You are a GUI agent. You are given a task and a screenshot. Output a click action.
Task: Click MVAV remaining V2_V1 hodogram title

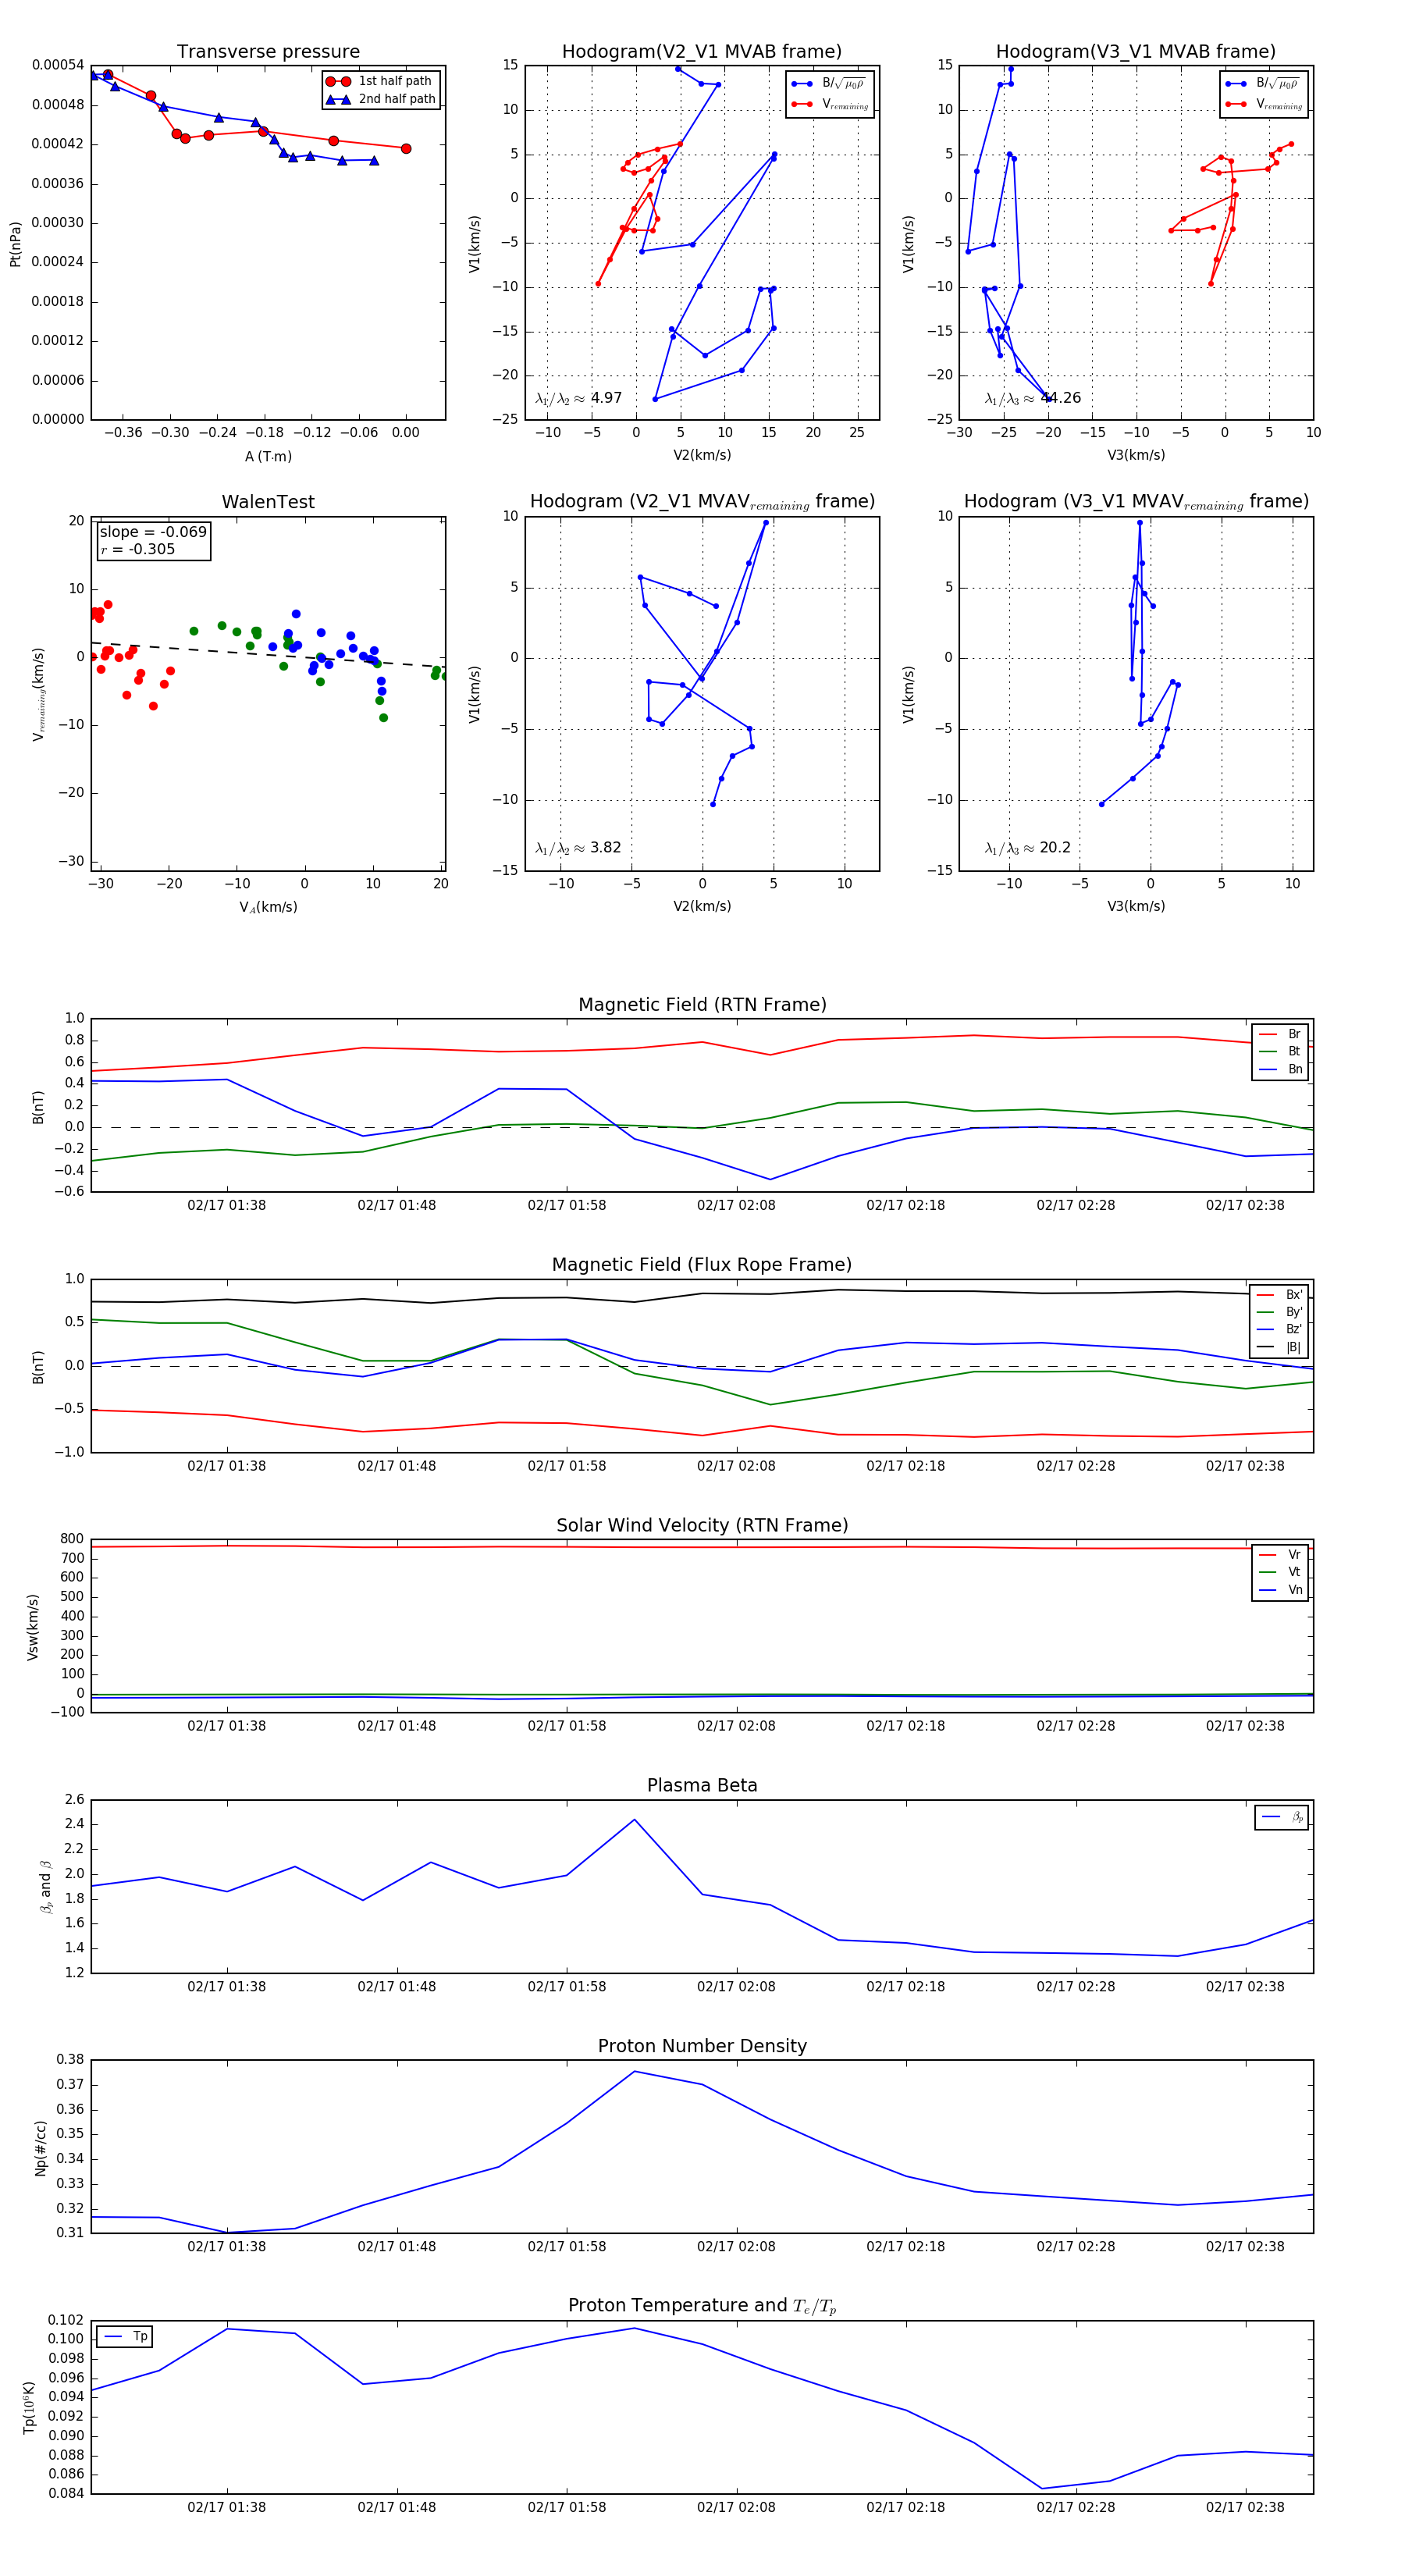pyautogui.click(x=702, y=502)
